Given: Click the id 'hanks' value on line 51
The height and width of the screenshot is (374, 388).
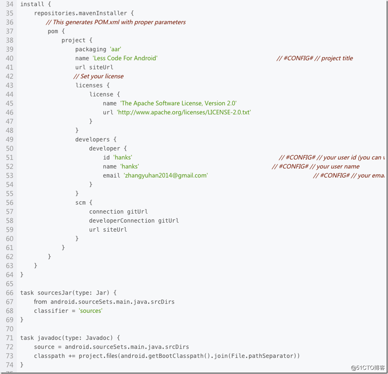Looking at the screenshot, I should tap(123, 157).
